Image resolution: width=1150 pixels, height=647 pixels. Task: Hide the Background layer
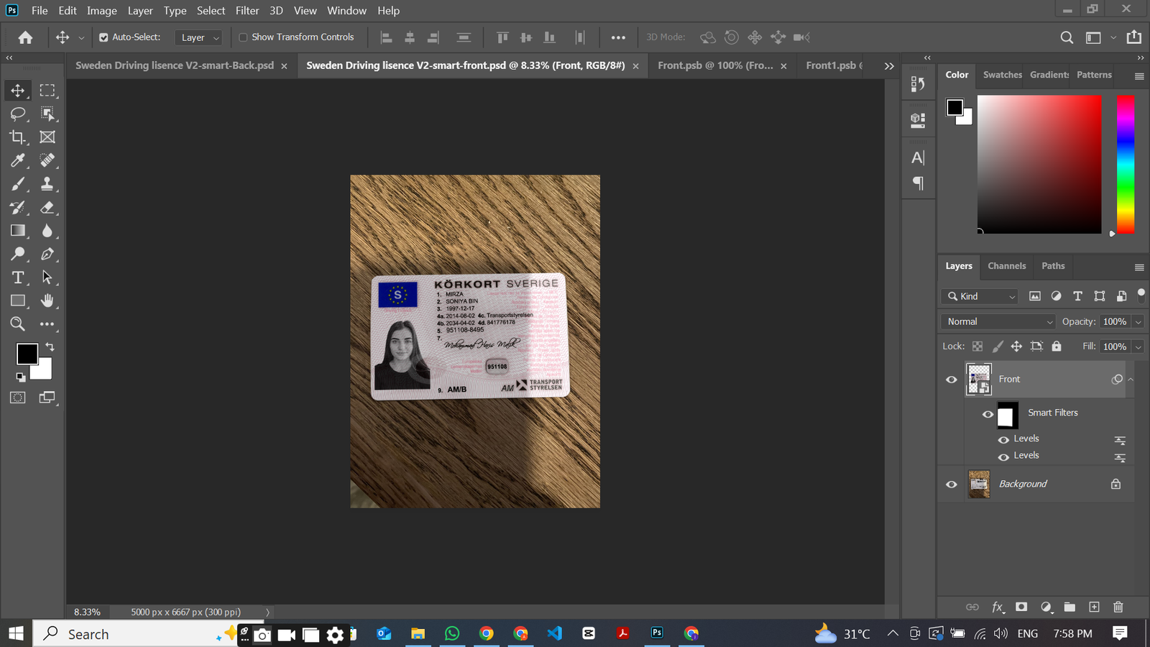pyautogui.click(x=952, y=485)
